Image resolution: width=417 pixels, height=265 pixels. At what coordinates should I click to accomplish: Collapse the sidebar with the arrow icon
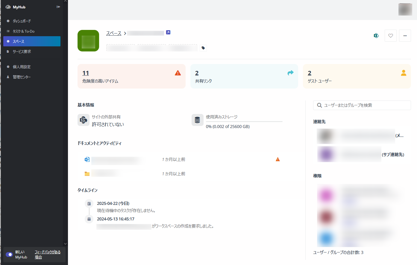coord(58,7)
